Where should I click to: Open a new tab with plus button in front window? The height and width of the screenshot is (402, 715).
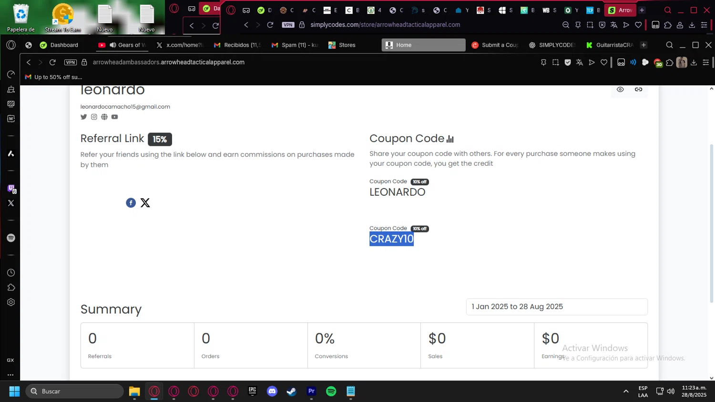click(643, 45)
